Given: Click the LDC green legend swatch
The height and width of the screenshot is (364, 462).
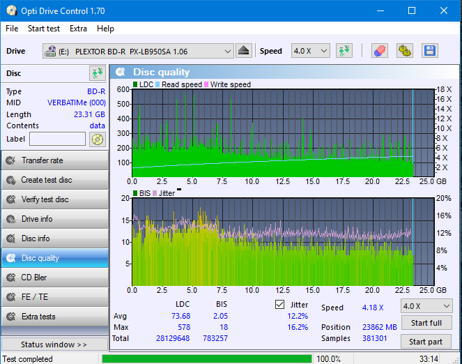Looking at the screenshot, I should [x=135, y=84].
